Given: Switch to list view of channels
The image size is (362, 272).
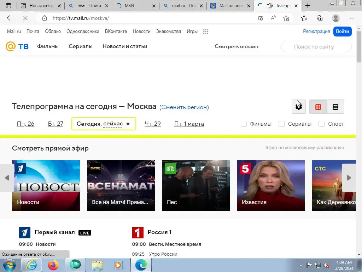Looking at the screenshot, I should (x=335, y=107).
